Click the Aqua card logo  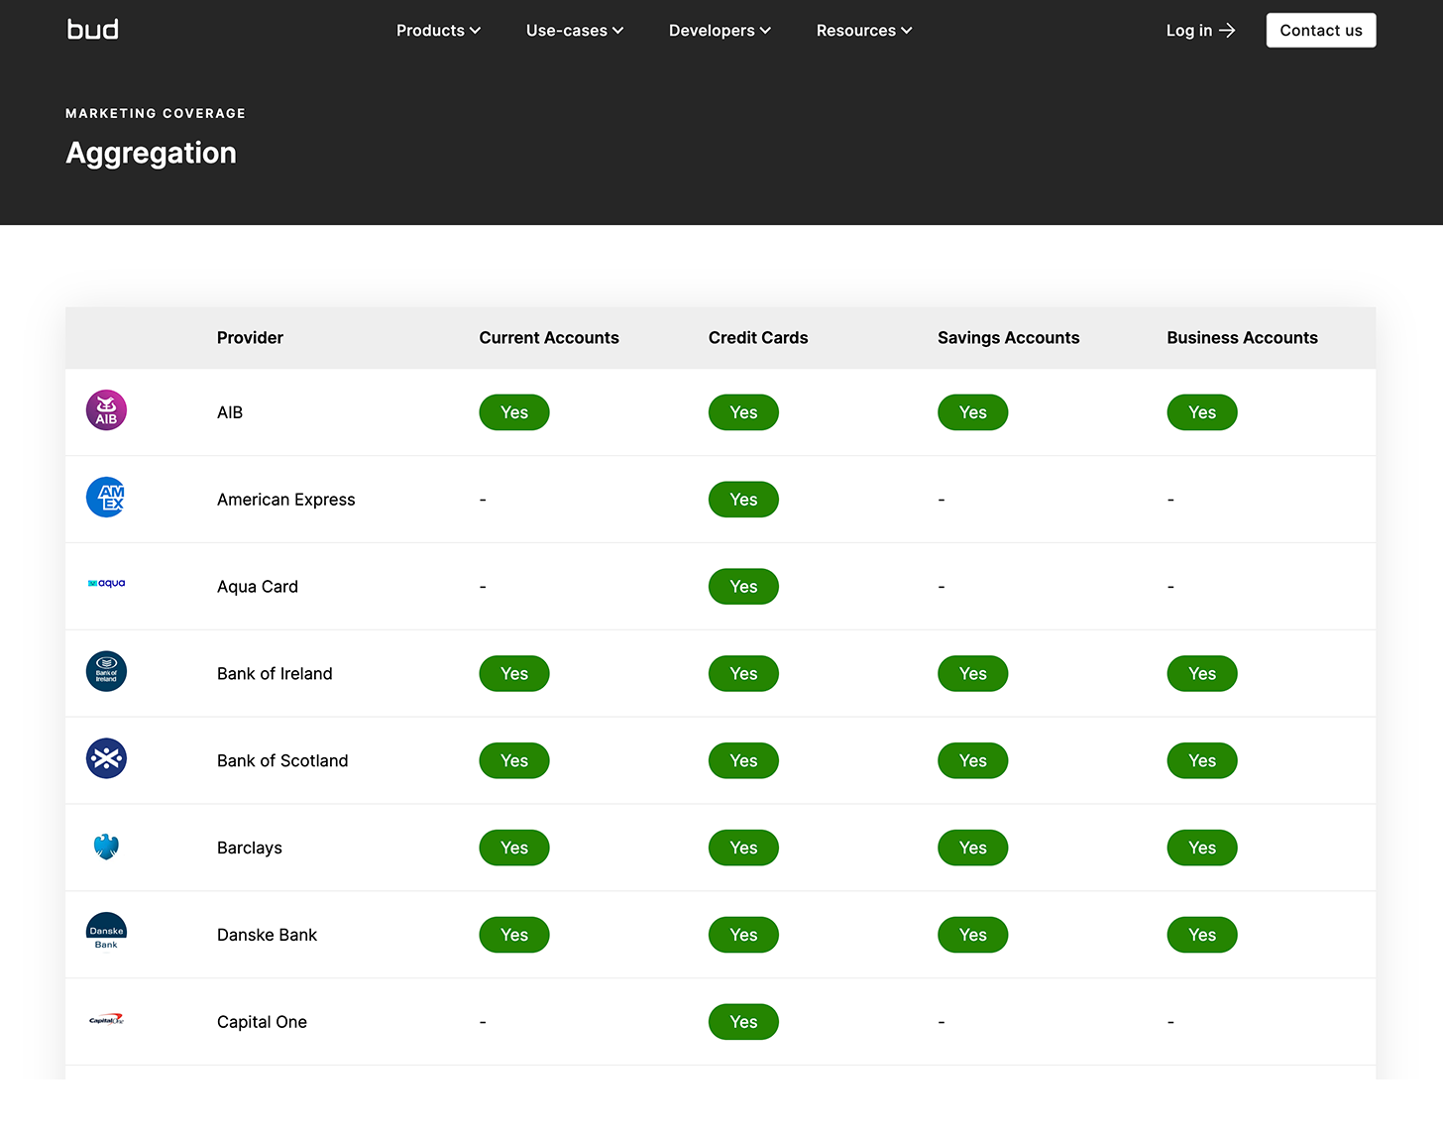[x=106, y=584]
